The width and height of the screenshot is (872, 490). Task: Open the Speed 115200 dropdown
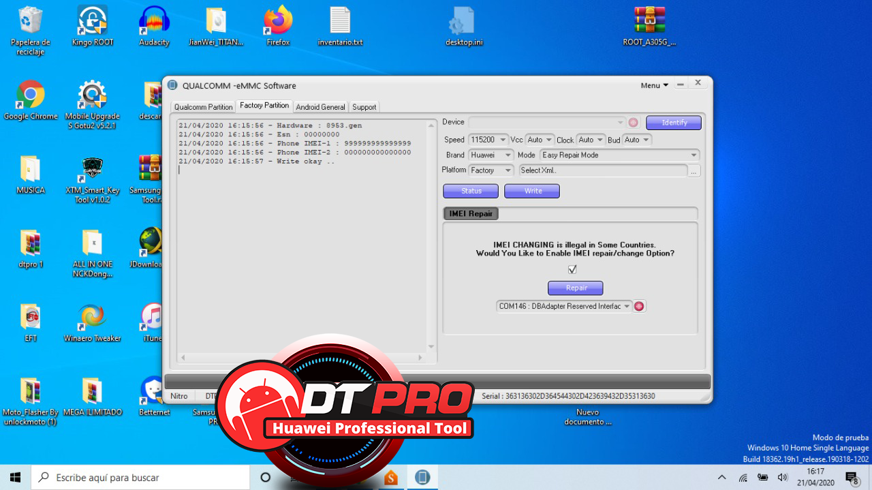click(x=488, y=140)
